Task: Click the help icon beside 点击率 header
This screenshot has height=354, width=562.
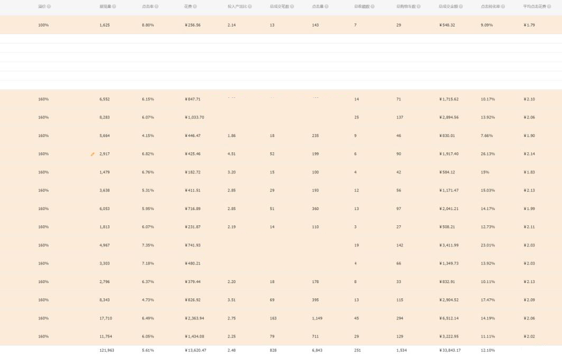Action: [x=156, y=6]
